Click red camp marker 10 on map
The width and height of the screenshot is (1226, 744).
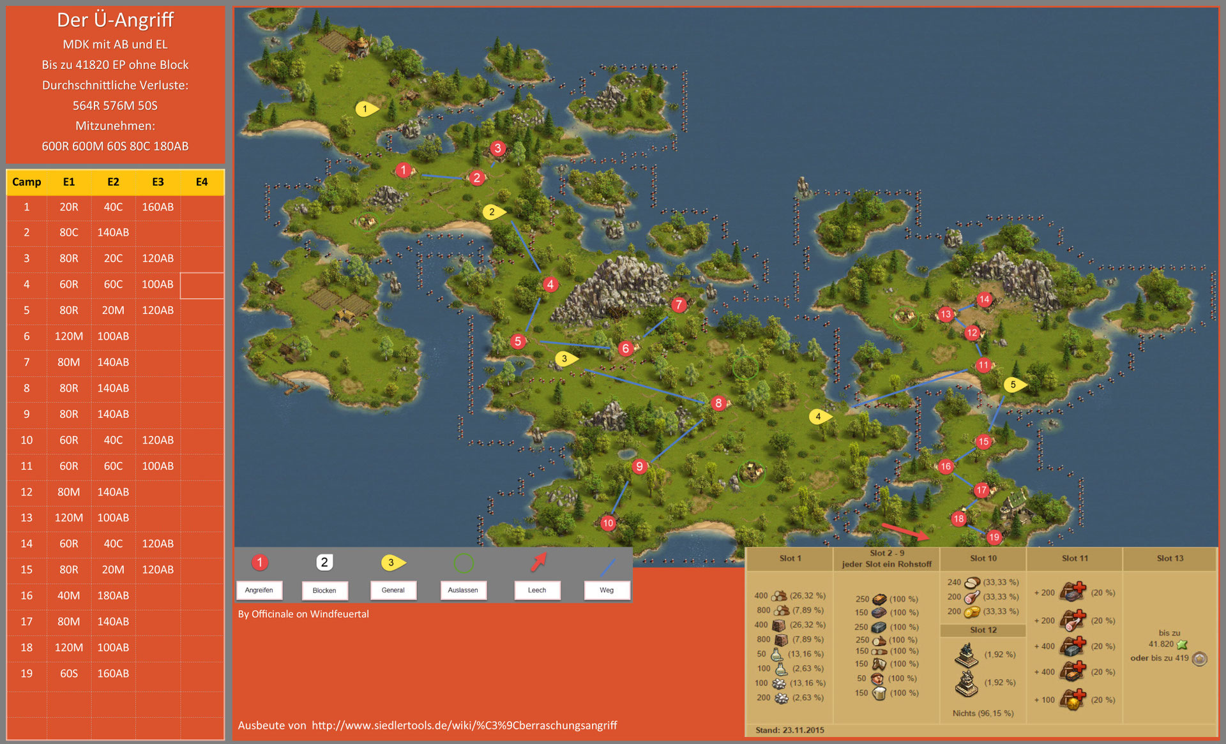(607, 523)
